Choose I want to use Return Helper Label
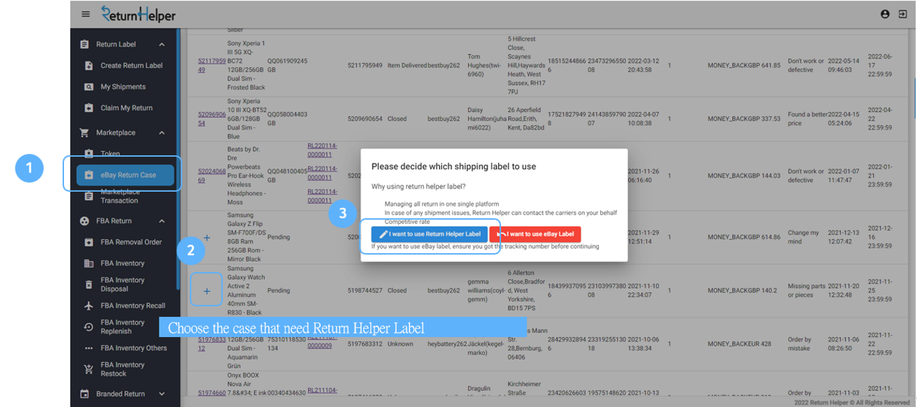Screen dimensions: 917x407 (x=429, y=234)
